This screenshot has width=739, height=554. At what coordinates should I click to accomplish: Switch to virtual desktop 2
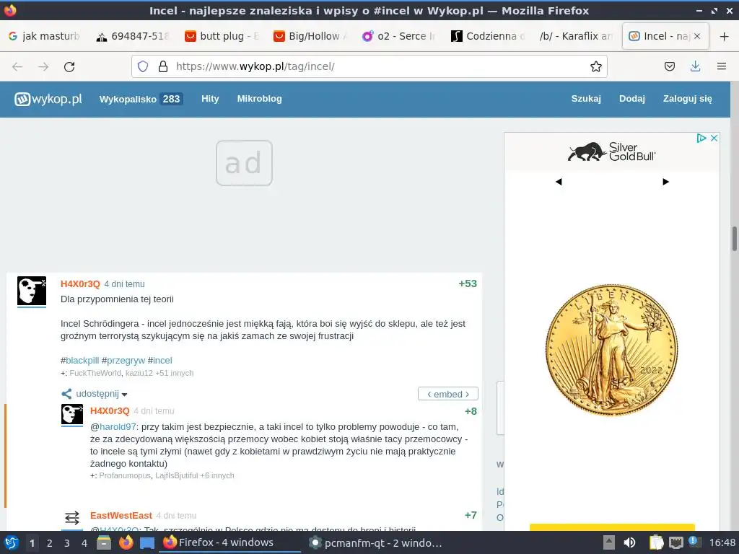pyautogui.click(x=50, y=543)
